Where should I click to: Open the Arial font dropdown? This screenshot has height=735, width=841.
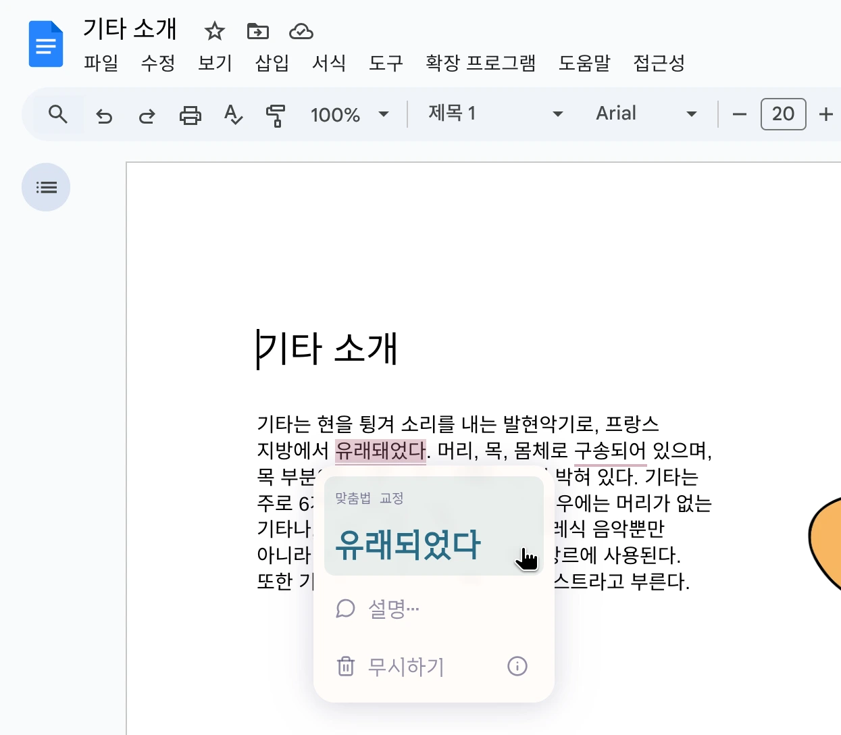(645, 113)
